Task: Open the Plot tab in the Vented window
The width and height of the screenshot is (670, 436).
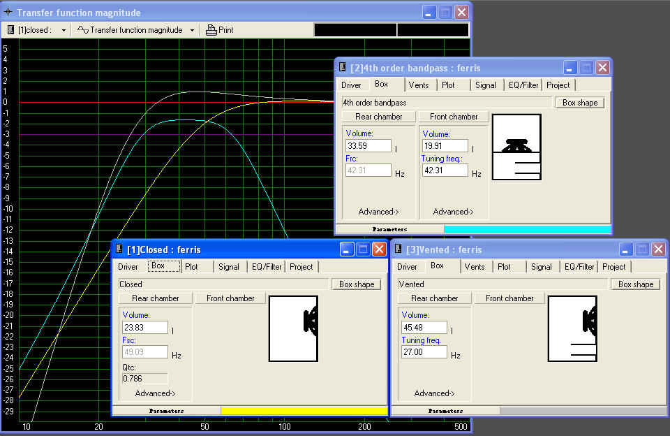Action: coord(504,267)
